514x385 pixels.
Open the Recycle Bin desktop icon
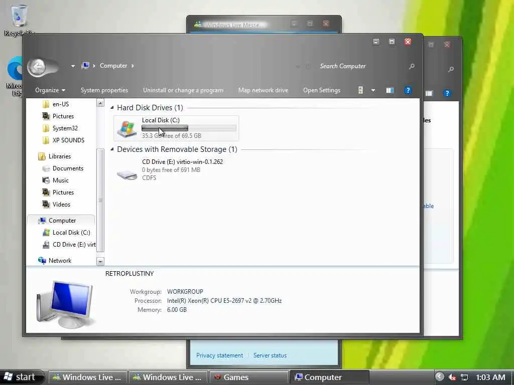19,20
